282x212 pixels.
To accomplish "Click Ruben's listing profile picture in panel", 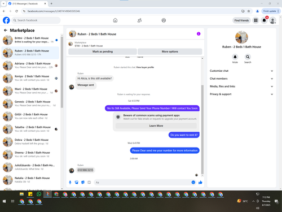I will point(241,37).
